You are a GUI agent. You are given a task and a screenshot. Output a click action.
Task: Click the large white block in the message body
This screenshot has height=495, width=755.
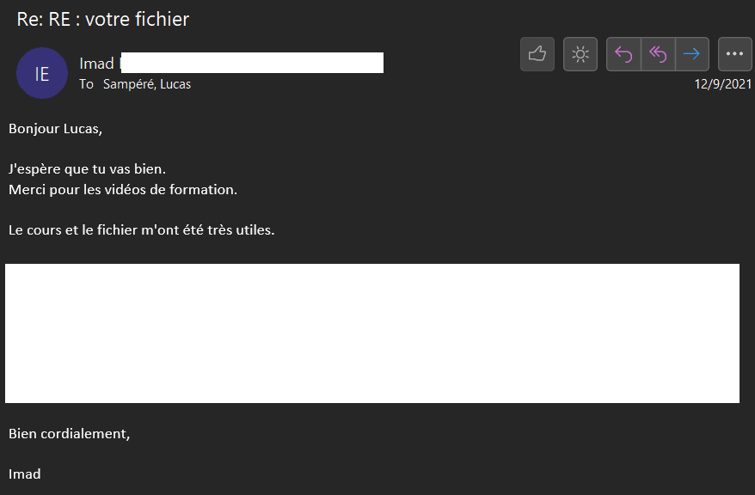[x=372, y=333]
